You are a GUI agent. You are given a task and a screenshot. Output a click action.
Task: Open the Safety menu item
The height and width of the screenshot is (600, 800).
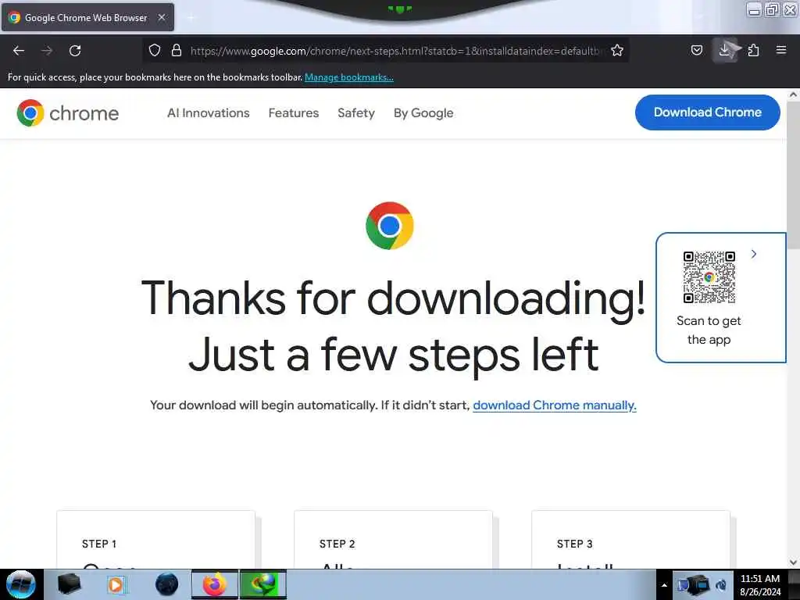(x=356, y=112)
